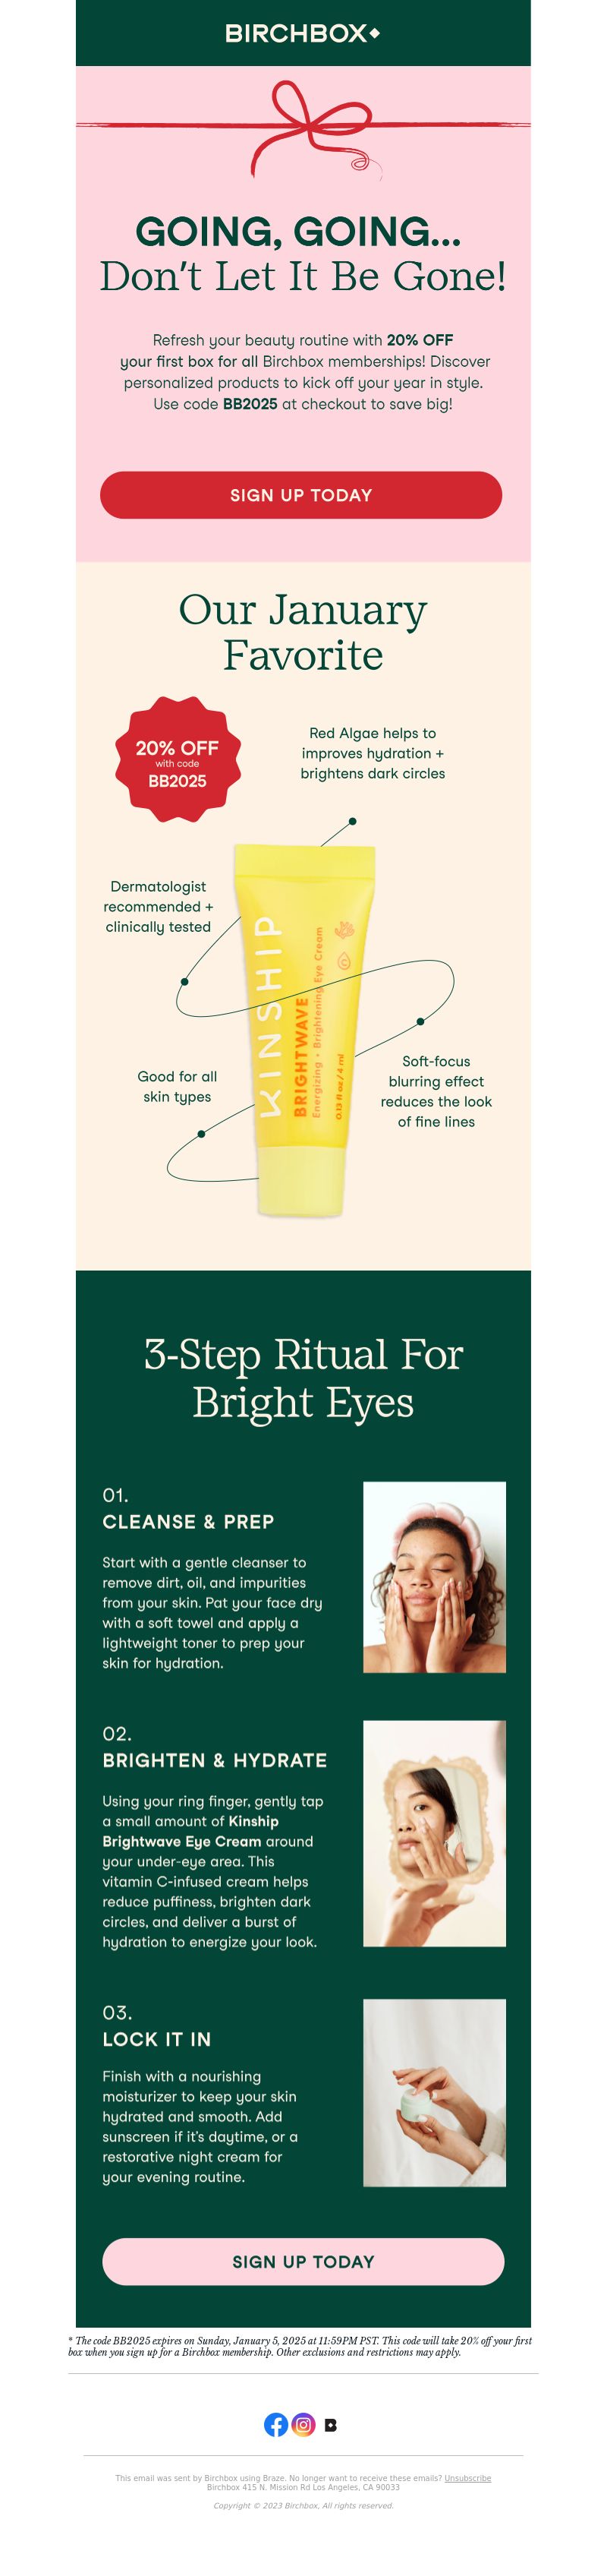Open the Cleanse & Prep face photo
The image size is (607, 2576).
pos(434,1577)
